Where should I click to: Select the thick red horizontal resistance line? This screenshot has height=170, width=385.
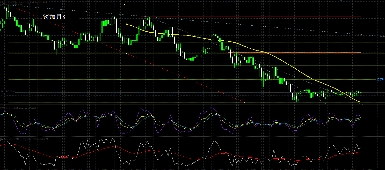coord(251,17)
